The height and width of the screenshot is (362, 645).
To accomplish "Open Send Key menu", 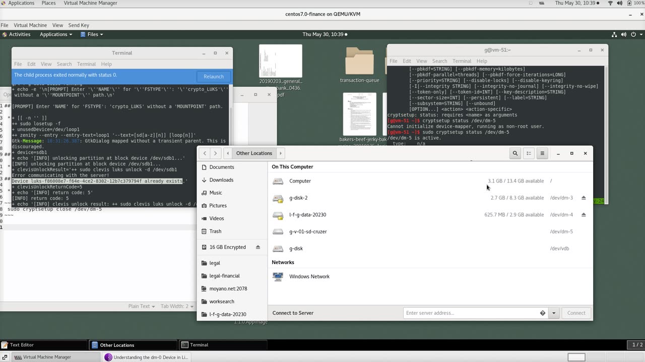I will (79, 25).
